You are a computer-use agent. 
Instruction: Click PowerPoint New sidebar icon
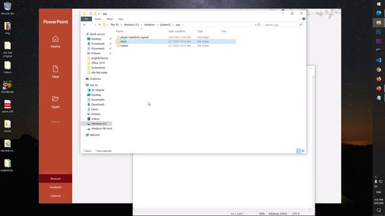point(55,72)
